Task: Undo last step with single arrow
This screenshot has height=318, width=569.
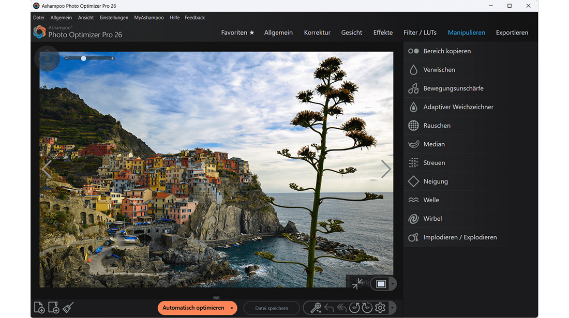Action: (329, 308)
